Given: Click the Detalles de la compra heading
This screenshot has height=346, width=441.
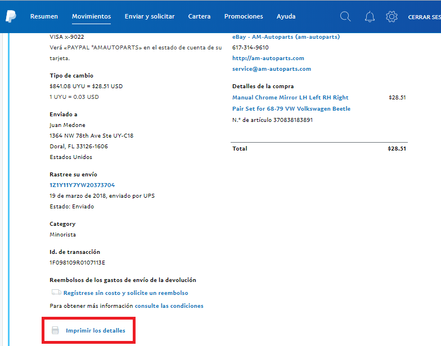Looking at the screenshot, I should (x=263, y=86).
